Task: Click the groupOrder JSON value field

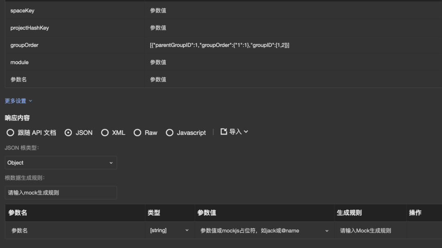Action: [293, 45]
